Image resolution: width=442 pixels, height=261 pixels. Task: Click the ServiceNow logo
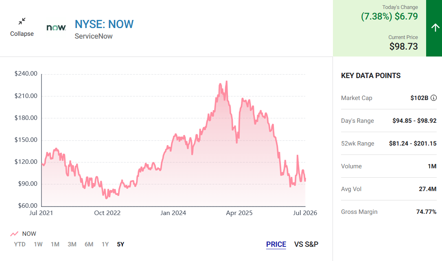tap(56, 28)
